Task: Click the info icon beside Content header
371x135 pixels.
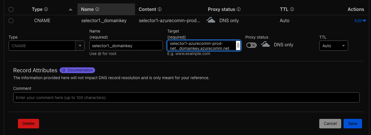Action: [160, 9]
